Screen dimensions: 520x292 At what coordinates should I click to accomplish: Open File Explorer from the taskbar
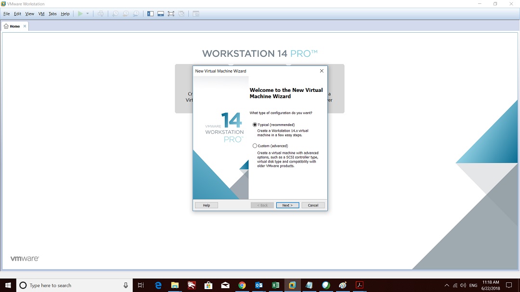pyautogui.click(x=175, y=285)
